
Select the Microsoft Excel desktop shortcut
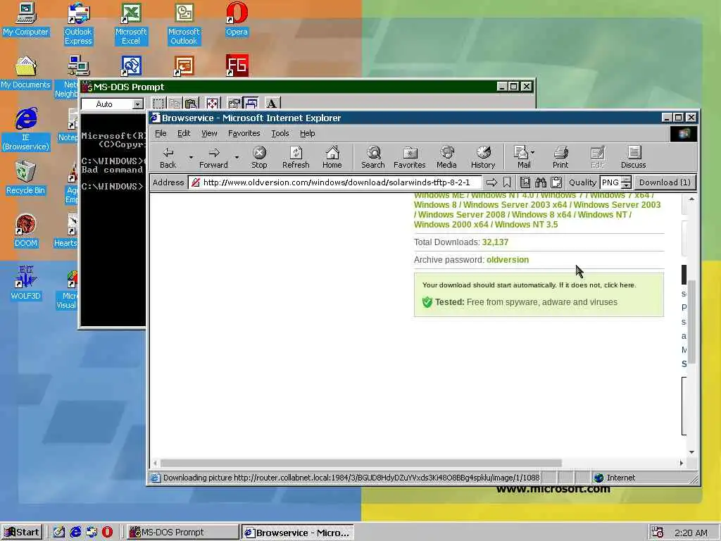coord(130,24)
